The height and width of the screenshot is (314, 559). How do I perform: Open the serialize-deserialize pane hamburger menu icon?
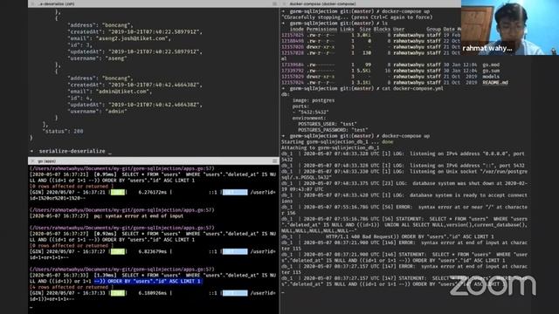tap(274, 3)
